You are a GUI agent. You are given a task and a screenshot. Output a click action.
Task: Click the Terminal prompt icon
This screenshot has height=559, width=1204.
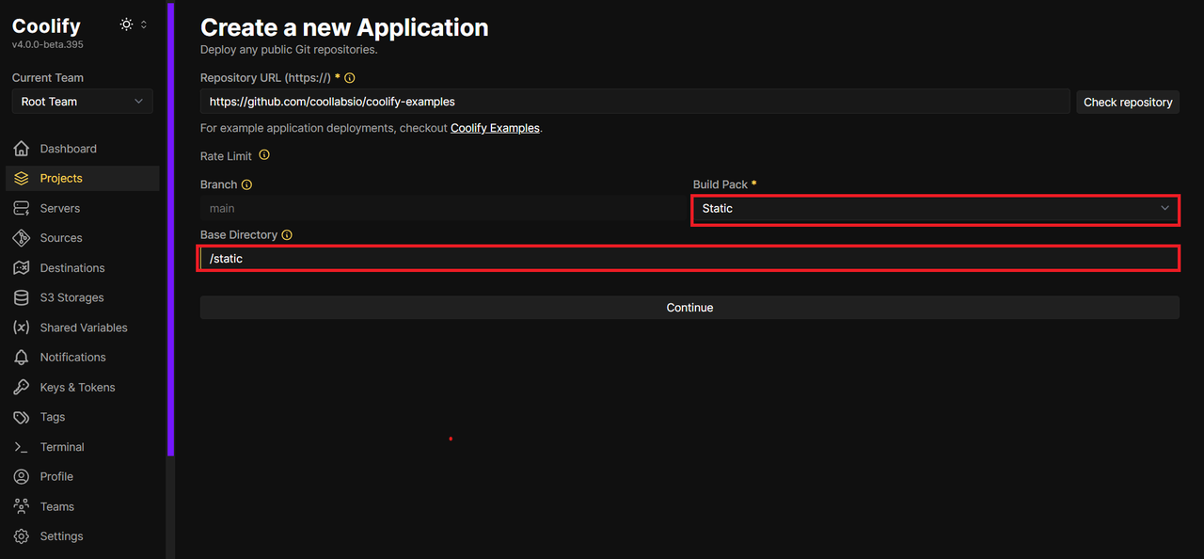point(22,447)
